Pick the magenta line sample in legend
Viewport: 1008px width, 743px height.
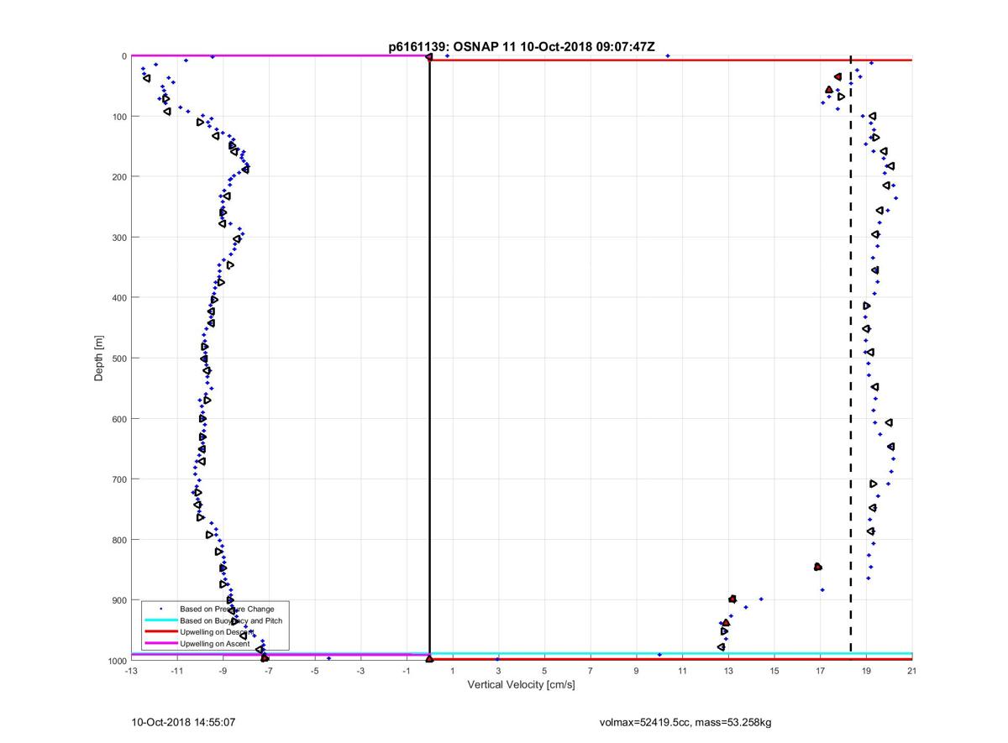click(x=160, y=644)
